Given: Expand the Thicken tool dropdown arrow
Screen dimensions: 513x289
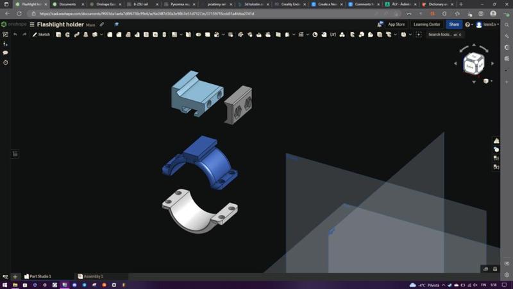Looking at the screenshot, I should coord(101,35).
